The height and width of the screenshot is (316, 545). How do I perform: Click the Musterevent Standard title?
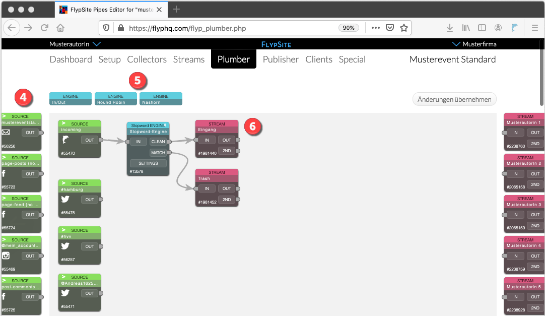[452, 59]
